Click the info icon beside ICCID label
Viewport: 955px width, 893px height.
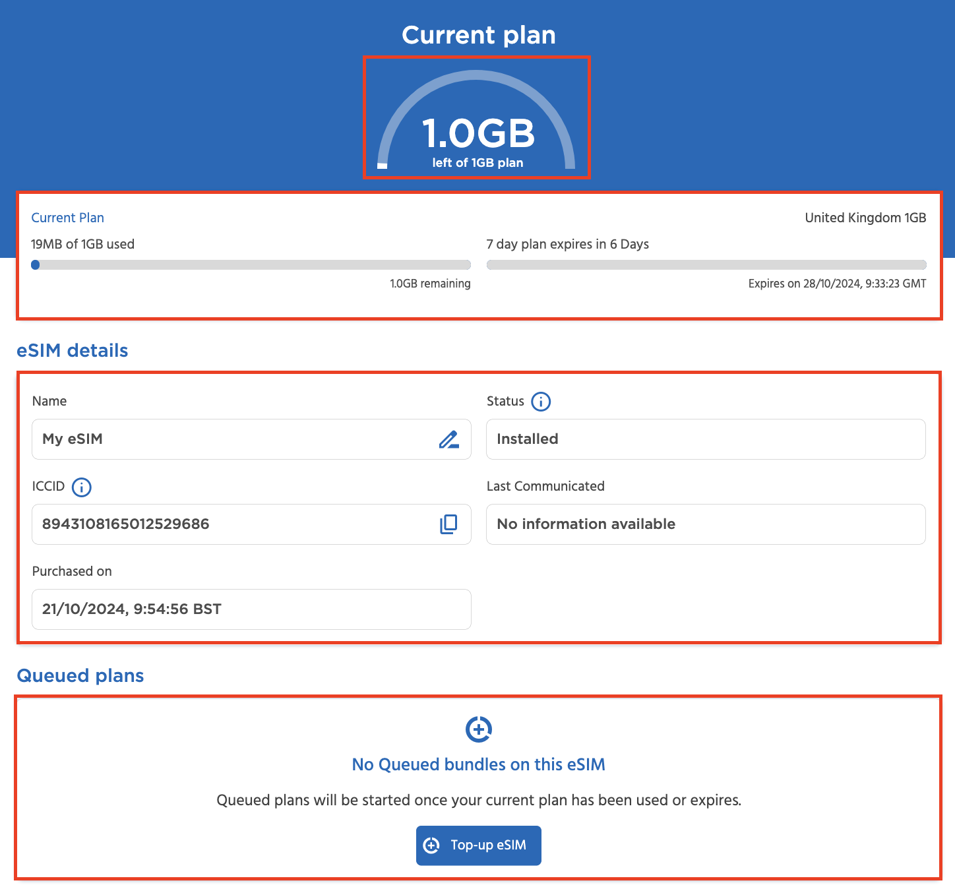(x=81, y=487)
